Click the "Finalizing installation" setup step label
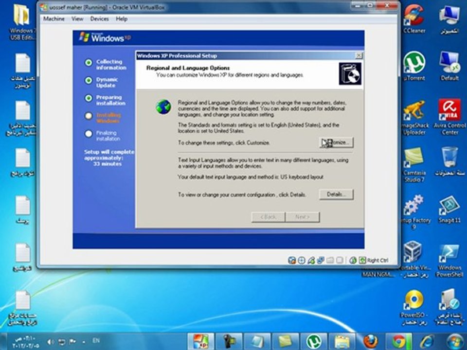Screen dimensions: 467x350 108,136
